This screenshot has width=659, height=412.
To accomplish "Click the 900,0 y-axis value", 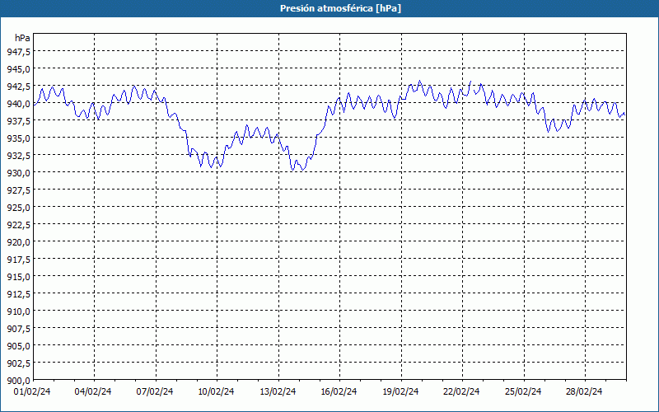I will (x=17, y=380).
